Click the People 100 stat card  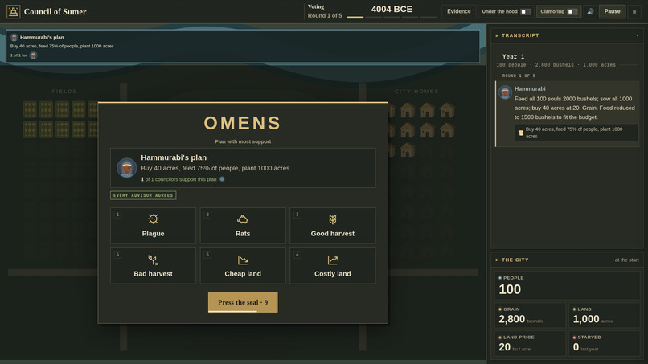tap(568, 285)
